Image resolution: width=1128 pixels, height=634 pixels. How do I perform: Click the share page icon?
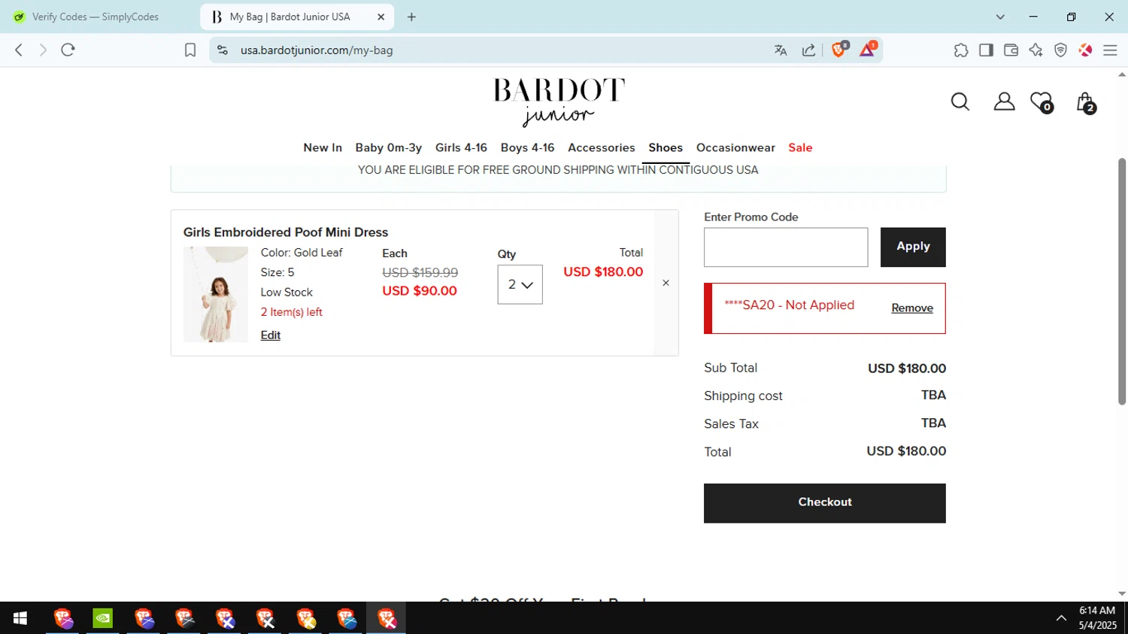(x=808, y=50)
